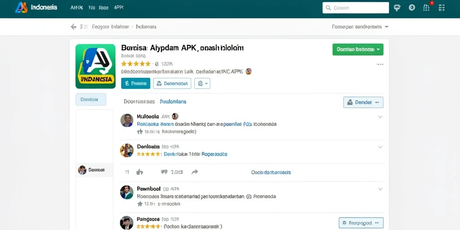Click the teal primary button under rating
The image size is (460, 230).
pyautogui.click(x=136, y=83)
